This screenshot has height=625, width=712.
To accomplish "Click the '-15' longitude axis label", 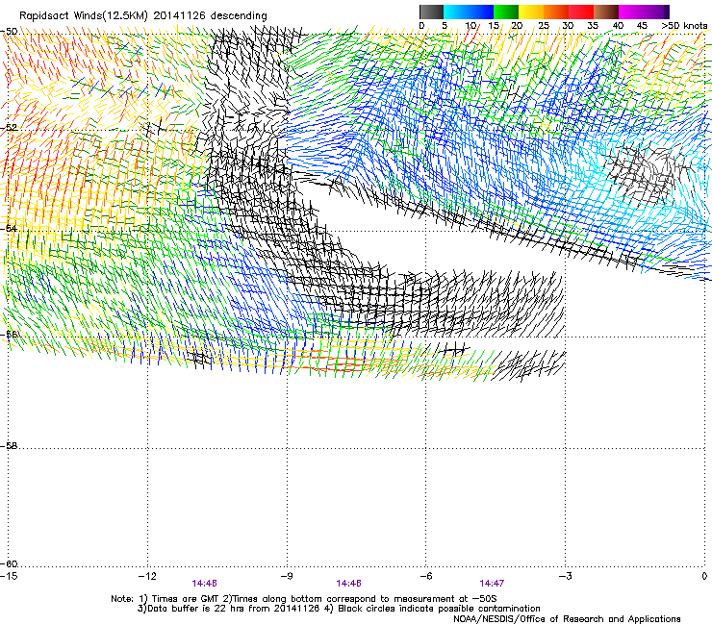I will (9, 576).
